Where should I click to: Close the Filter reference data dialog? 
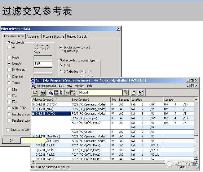(118, 29)
